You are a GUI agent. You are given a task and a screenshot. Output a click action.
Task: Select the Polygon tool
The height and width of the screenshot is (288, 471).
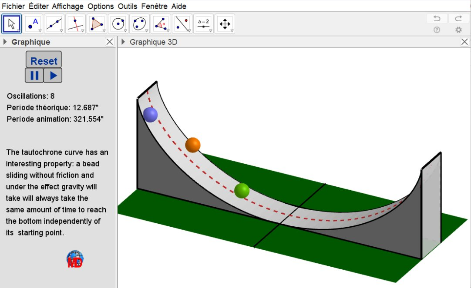tap(97, 24)
